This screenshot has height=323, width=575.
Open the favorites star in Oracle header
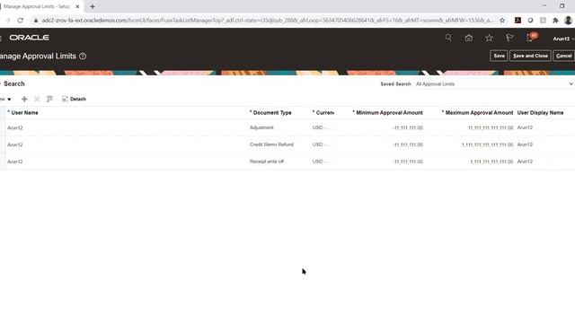(x=489, y=38)
